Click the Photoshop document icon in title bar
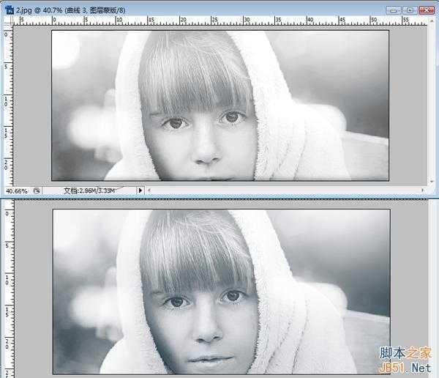This screenshot has height=378, width=439. (x=10, y=10)
